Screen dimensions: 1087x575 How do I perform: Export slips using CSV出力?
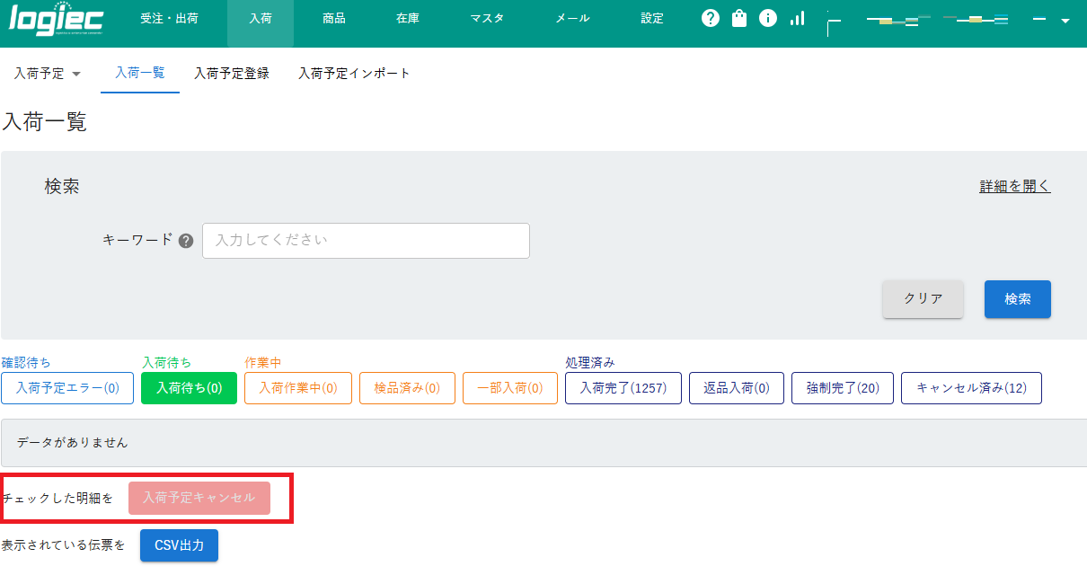click(x=179, y=545)
